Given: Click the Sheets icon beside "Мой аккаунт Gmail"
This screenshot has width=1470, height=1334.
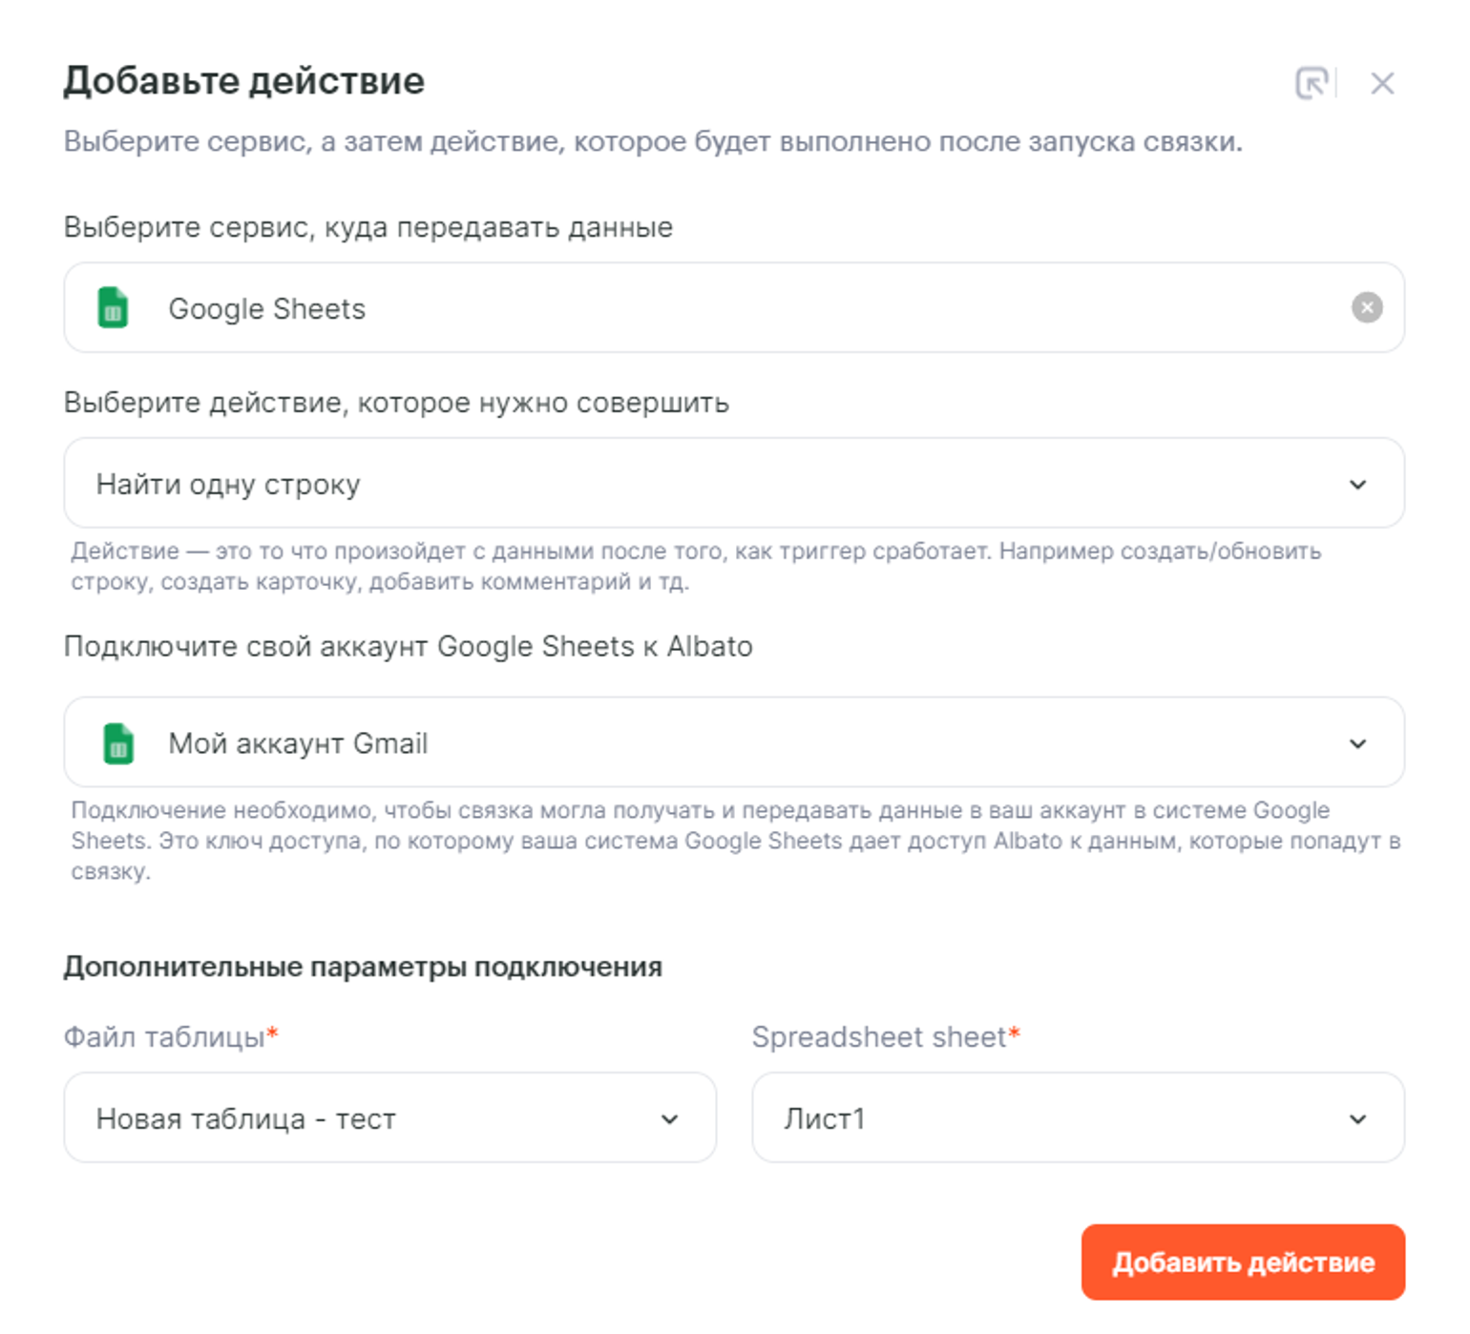Looking at the screenshot, I should tap(118, 743).
